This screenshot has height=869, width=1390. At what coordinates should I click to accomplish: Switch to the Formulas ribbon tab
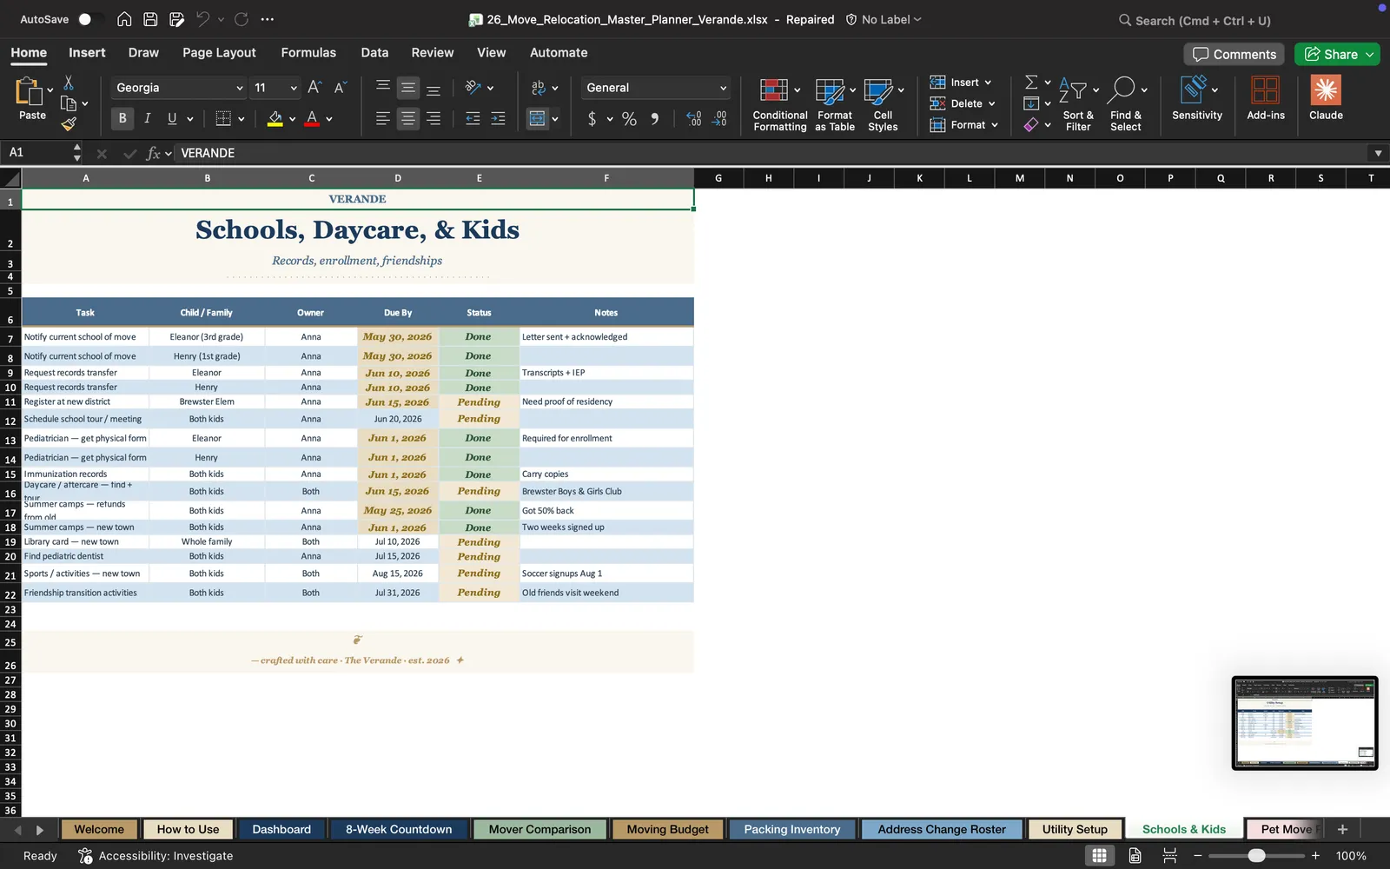(x=308, y=52)
